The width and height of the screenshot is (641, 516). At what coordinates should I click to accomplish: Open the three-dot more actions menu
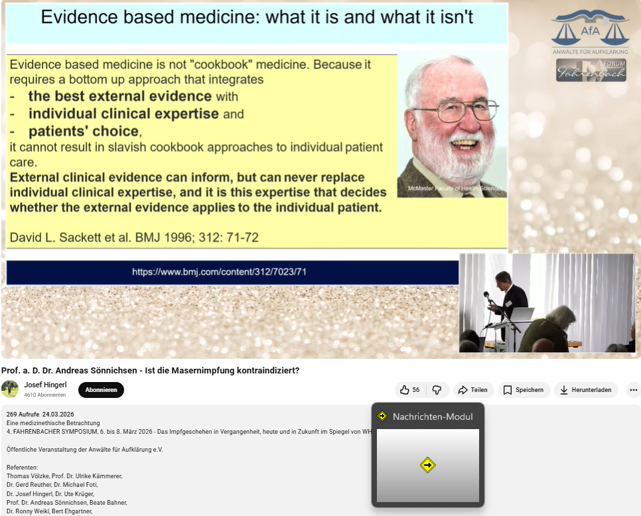633,390
